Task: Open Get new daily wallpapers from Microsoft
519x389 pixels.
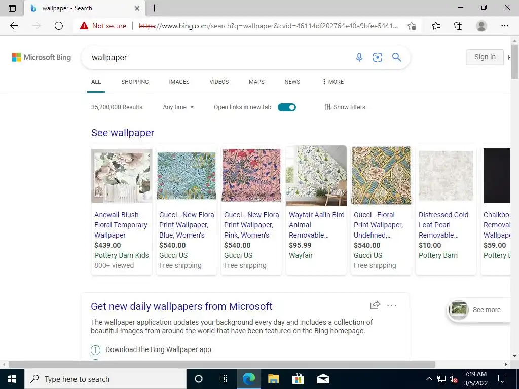Action: (181, 306)
